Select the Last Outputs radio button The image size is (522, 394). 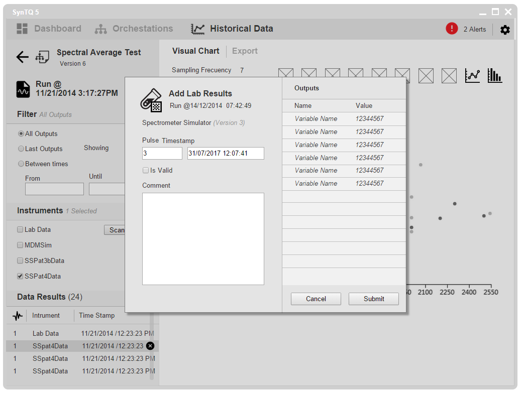[x=21, y=149]
